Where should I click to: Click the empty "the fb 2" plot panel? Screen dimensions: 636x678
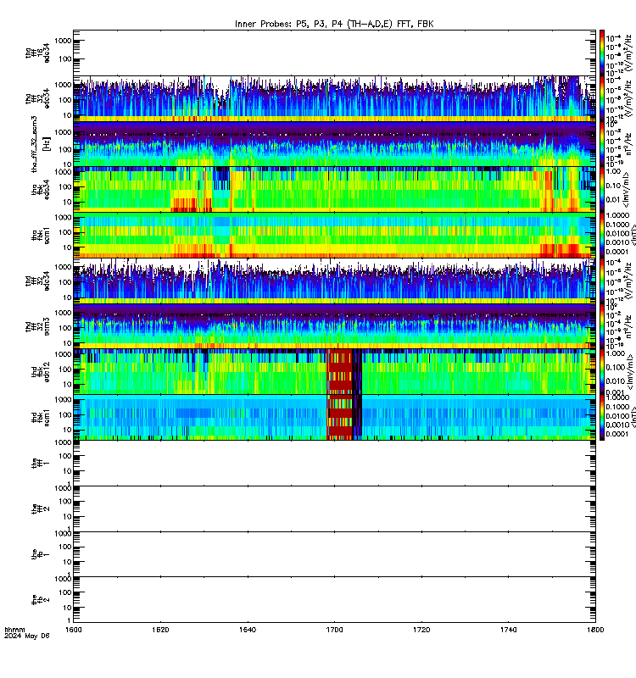coord(334,600)
